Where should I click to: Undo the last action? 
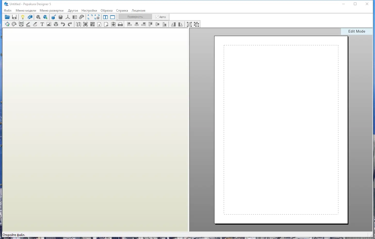click(x=63, y=24)
